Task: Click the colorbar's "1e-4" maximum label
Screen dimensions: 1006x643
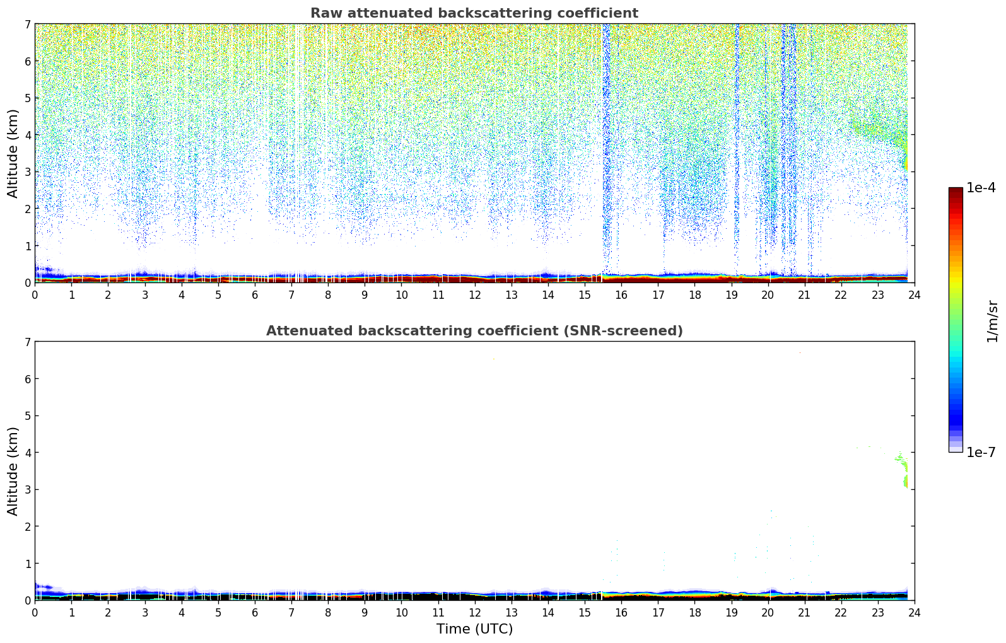Action: pyautogui.click(x=981, y=188)
